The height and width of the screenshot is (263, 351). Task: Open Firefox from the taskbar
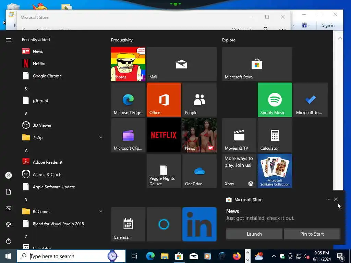[x=237, y=256]
